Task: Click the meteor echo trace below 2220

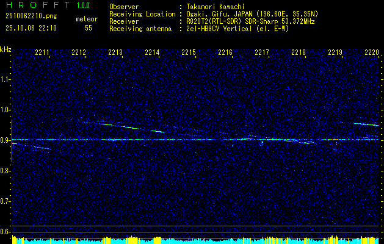Action: tap(366, 124)
